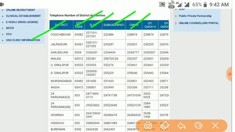
Task: Tap Sabhadhipati number 230287
Action: point(109,44)
